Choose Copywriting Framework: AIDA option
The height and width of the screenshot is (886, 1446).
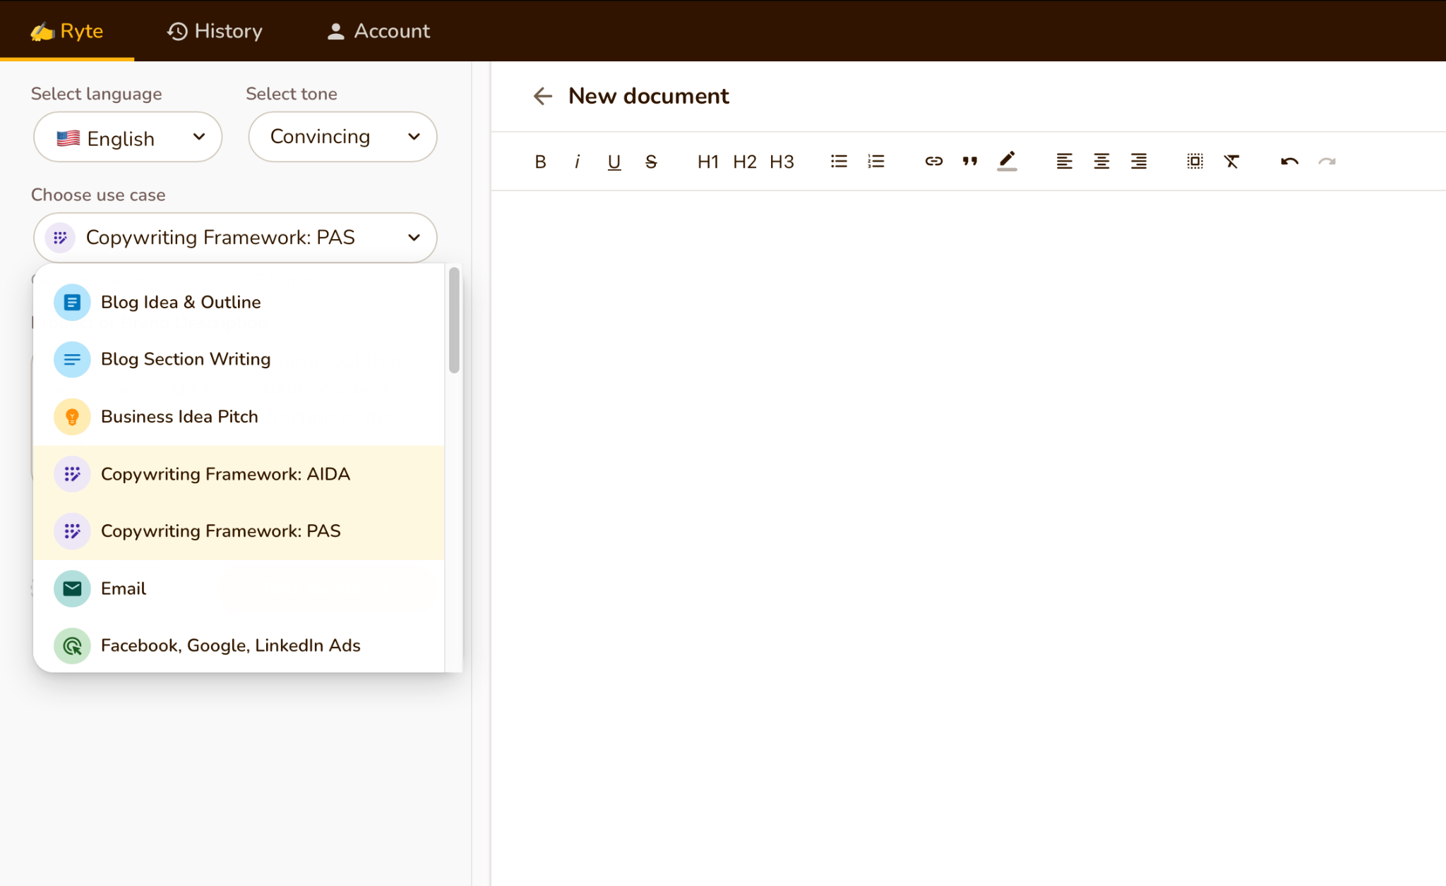[225, 474]
